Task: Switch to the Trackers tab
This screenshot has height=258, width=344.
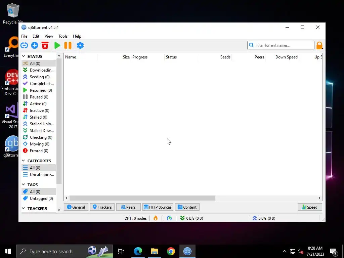Action: (102, 207)
